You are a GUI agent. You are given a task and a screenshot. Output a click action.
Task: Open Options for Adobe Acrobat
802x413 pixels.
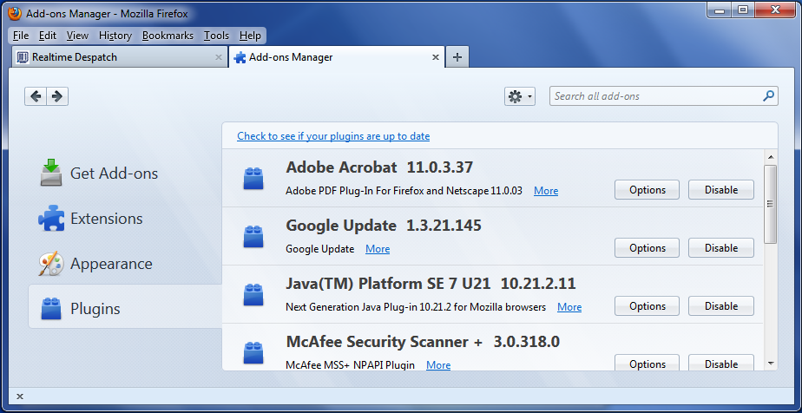(647, 190)
